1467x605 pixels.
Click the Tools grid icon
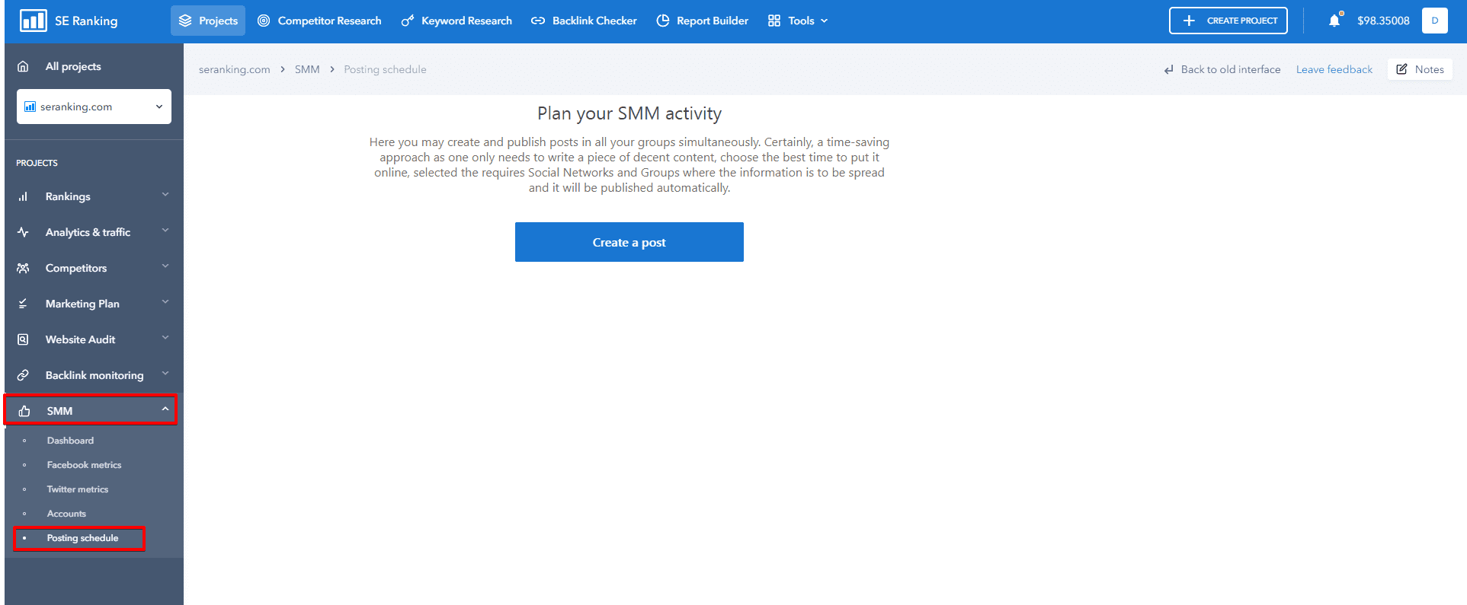774,21
